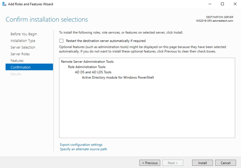241x168 pixels.
Task: Click Export configuration settings link
Action: click(81, 145)
